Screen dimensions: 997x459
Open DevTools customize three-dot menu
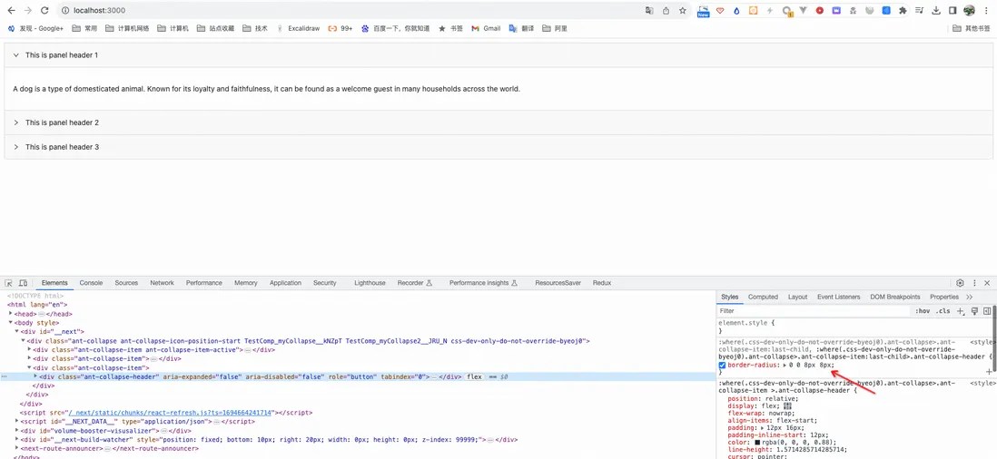click(x=974, y=282)
